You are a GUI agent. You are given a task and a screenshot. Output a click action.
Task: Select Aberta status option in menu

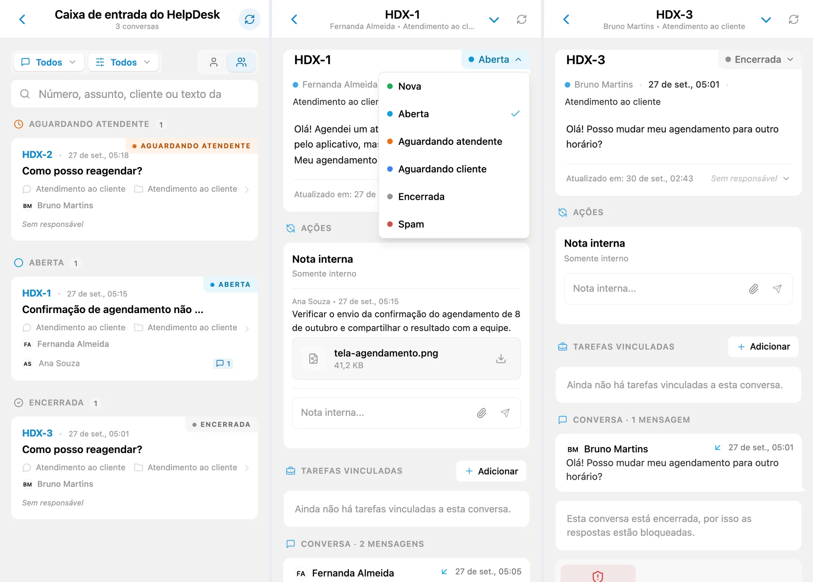(454, 114)
